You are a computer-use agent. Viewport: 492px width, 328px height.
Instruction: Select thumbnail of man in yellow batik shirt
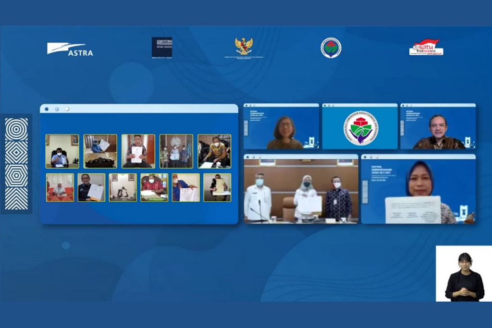pyautogui.click(x=214, y=151)
